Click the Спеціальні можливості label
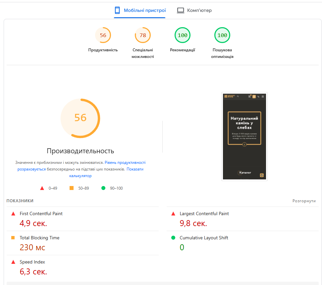The width and height of the screenshot is (322, 285). pyautogui.click(x=143, y=53)
